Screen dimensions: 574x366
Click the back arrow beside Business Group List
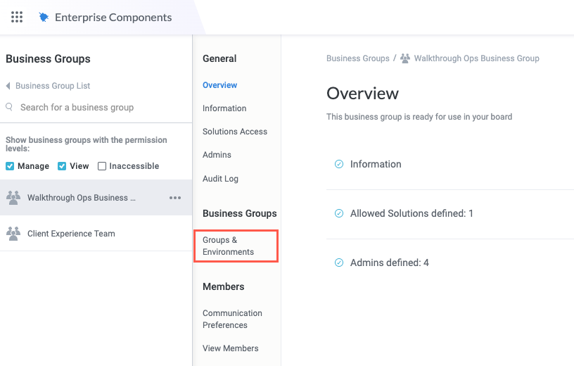click(8, 86)
